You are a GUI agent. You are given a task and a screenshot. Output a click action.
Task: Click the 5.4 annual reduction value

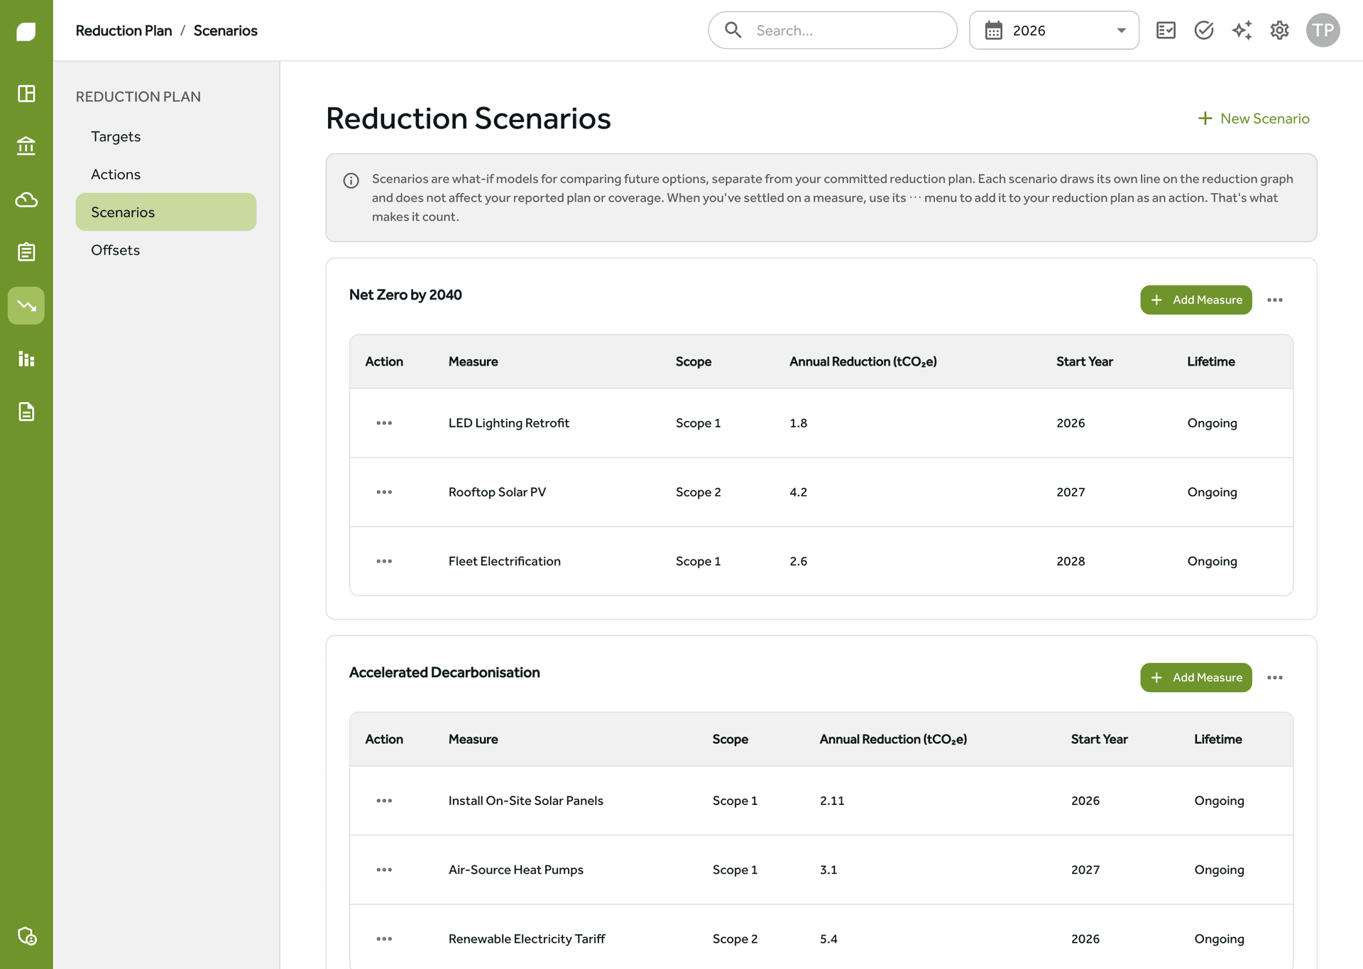828,939
